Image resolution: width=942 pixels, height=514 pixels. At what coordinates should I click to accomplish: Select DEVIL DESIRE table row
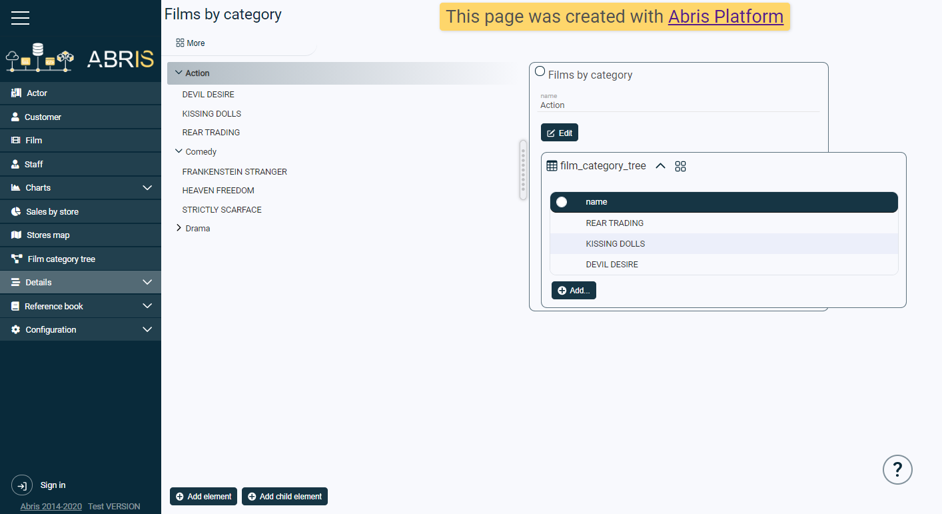724,265
